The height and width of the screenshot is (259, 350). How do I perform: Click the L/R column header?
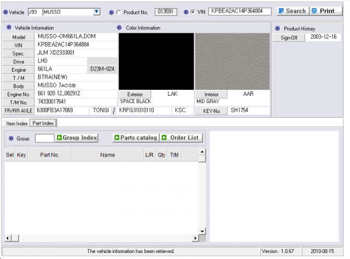pos(149,154)
